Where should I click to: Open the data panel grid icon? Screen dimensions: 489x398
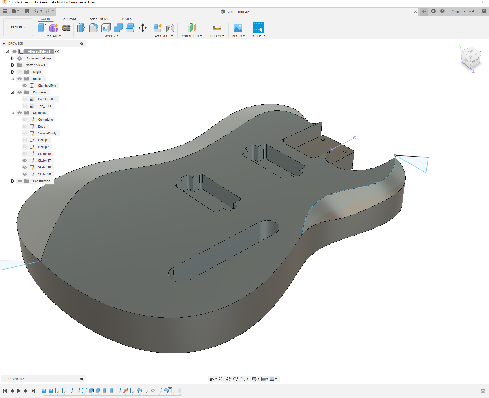pyautogui.click(x=5, y=11)
